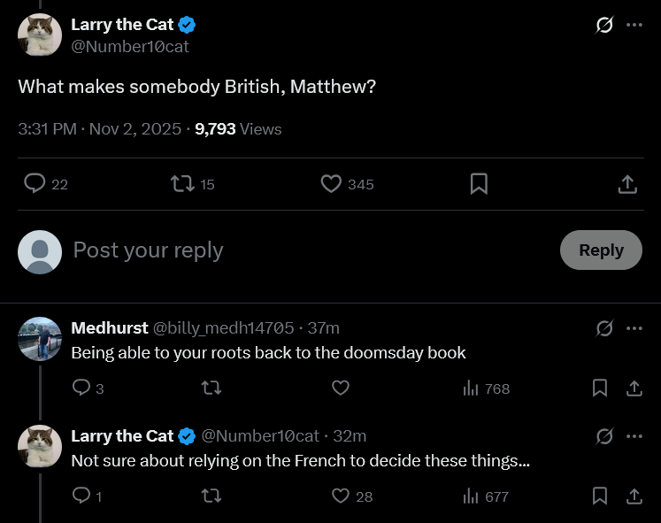Share the main post via share icon
Viewport: 661px width, 523px height.
(626, 183)
